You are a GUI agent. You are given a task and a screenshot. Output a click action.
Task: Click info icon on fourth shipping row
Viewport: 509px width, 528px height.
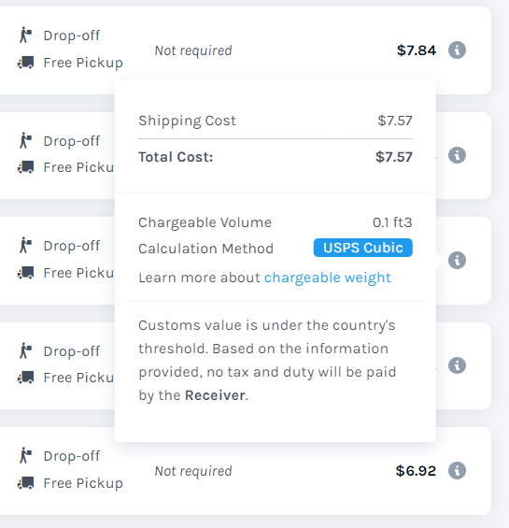tap(457, 365)
